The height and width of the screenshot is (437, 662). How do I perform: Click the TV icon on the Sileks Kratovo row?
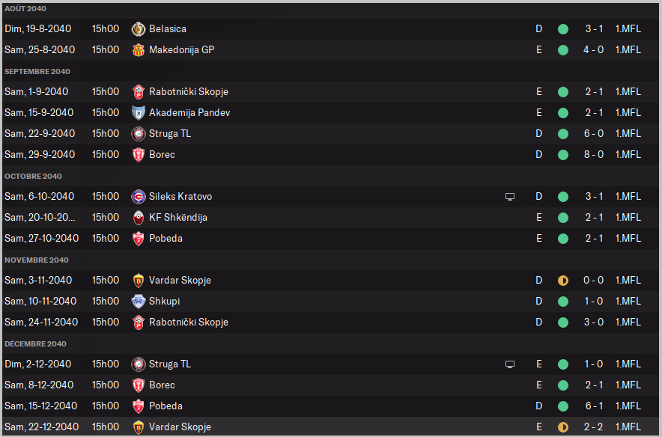[x=510, y=197]
